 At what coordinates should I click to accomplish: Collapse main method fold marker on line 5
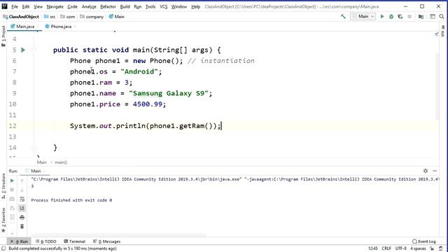(34, 50)
